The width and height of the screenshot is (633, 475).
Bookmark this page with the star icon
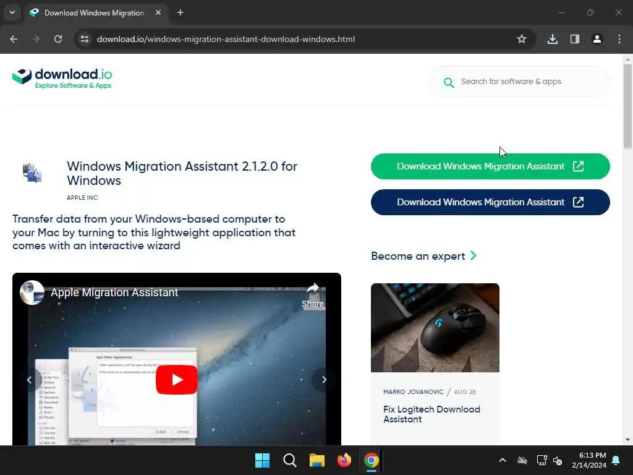[x=522, y=39]
